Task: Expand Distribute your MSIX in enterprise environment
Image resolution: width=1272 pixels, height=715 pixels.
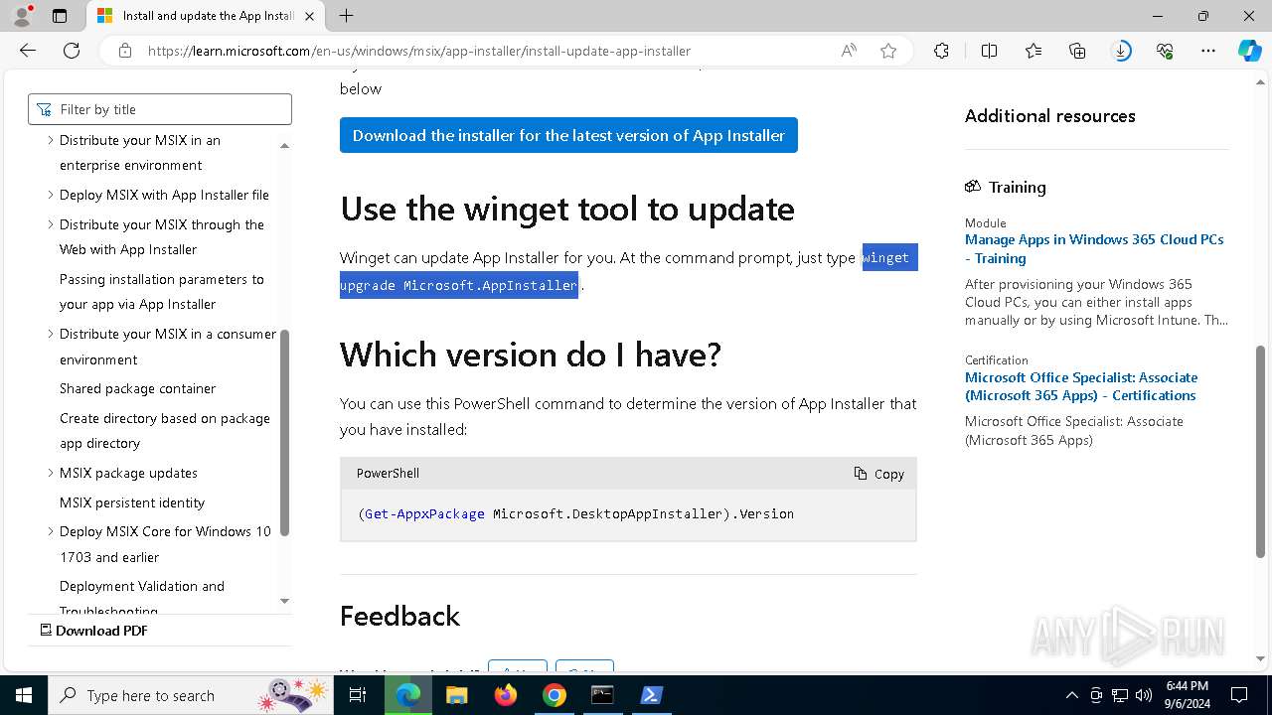Action: [51, 140]
